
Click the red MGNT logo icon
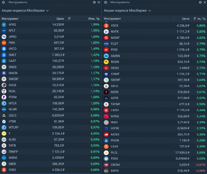click(106, 38)
